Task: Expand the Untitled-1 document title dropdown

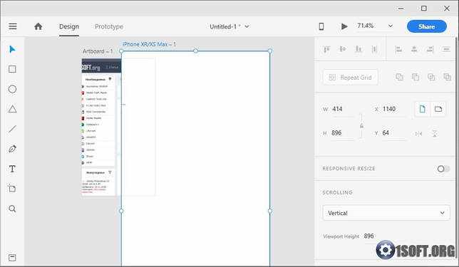Action: click(x=247, y=26)
